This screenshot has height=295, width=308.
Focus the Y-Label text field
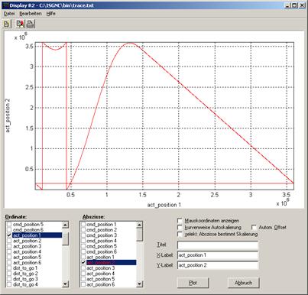(x=218, y=265)
